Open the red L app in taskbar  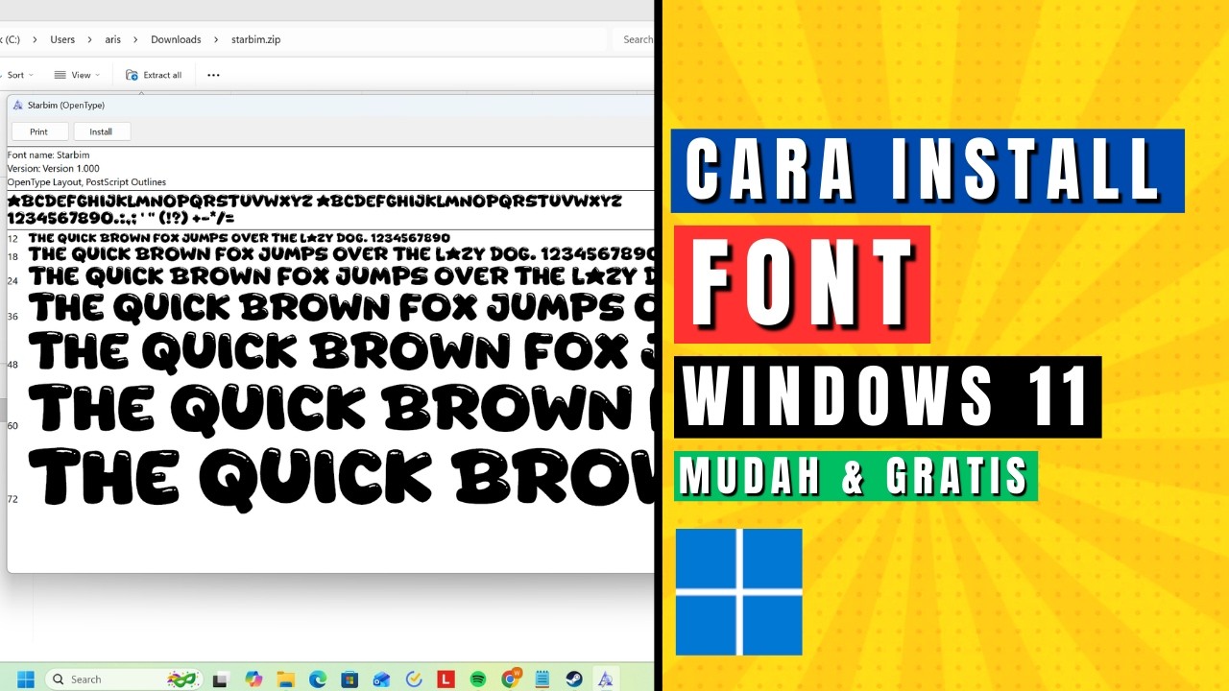click(x=446, y=679)
